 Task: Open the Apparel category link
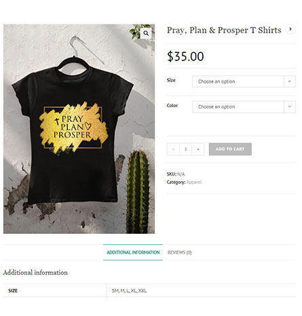[194, 182]
